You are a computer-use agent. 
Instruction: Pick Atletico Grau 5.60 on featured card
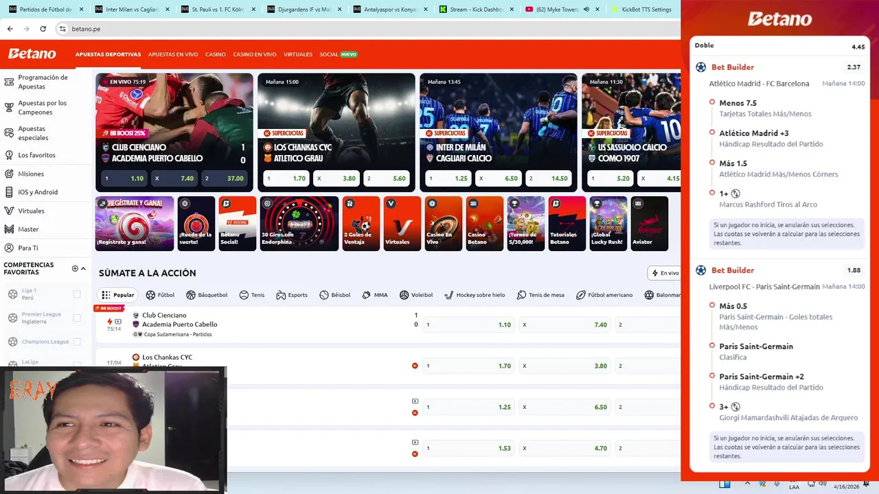(387, 178)
